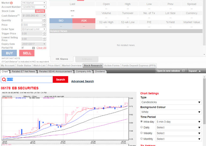The height and width of the screenshot is (146, 206).
Task: Open the Background Colour dropdown
Action: tap(171, 112)
